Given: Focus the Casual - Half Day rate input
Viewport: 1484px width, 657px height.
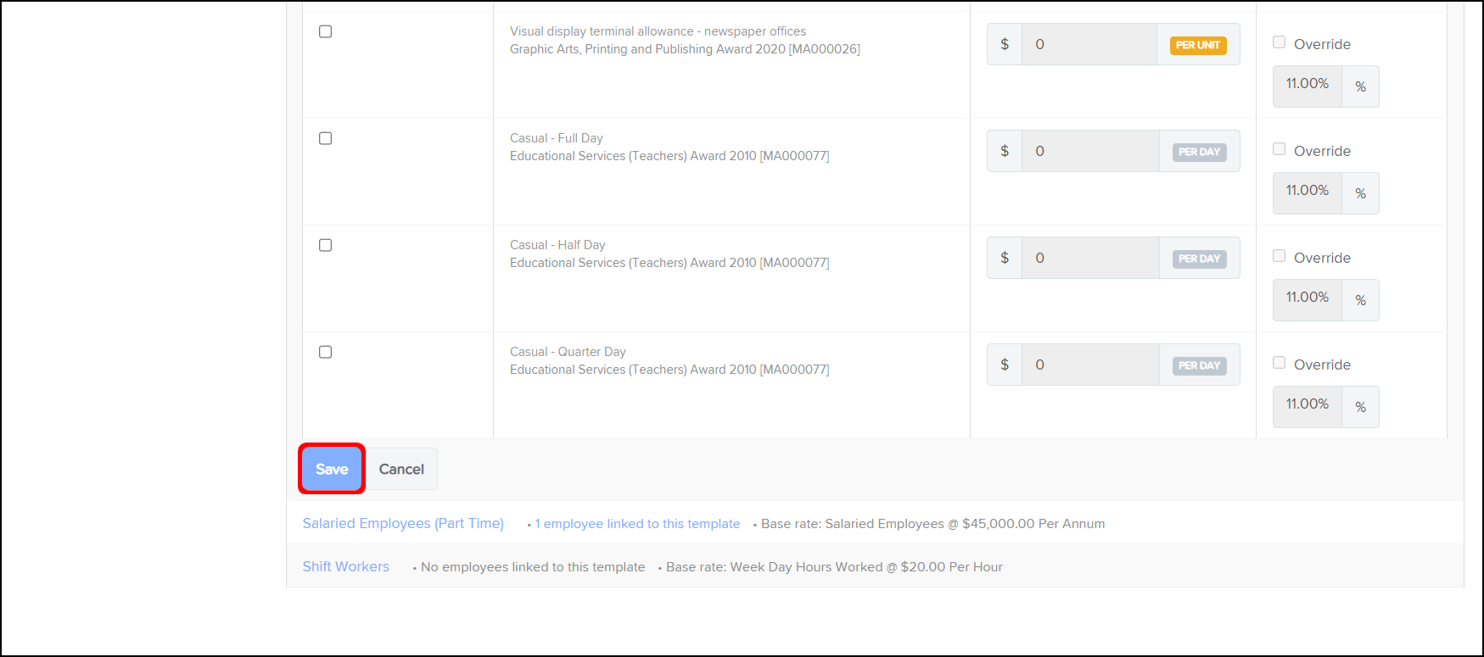Looking at the screenshot, I should coord(1089,258).
